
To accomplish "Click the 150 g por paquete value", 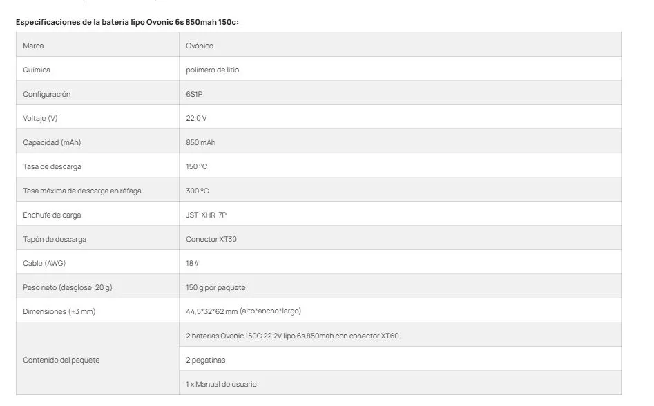I will tap(215, 288).
